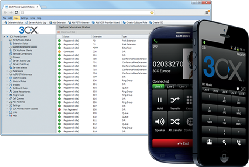Select Fax Machines in the tree

(17, 102)
